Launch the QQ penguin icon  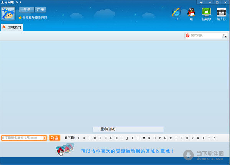tap(191, 12)
